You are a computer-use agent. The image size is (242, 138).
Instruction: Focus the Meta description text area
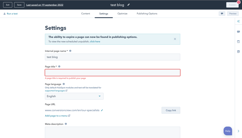(x=113, y=132)
